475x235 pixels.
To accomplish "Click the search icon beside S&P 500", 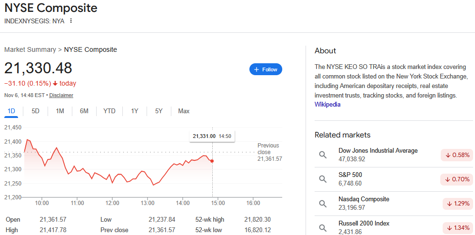I will click(323, 179).
